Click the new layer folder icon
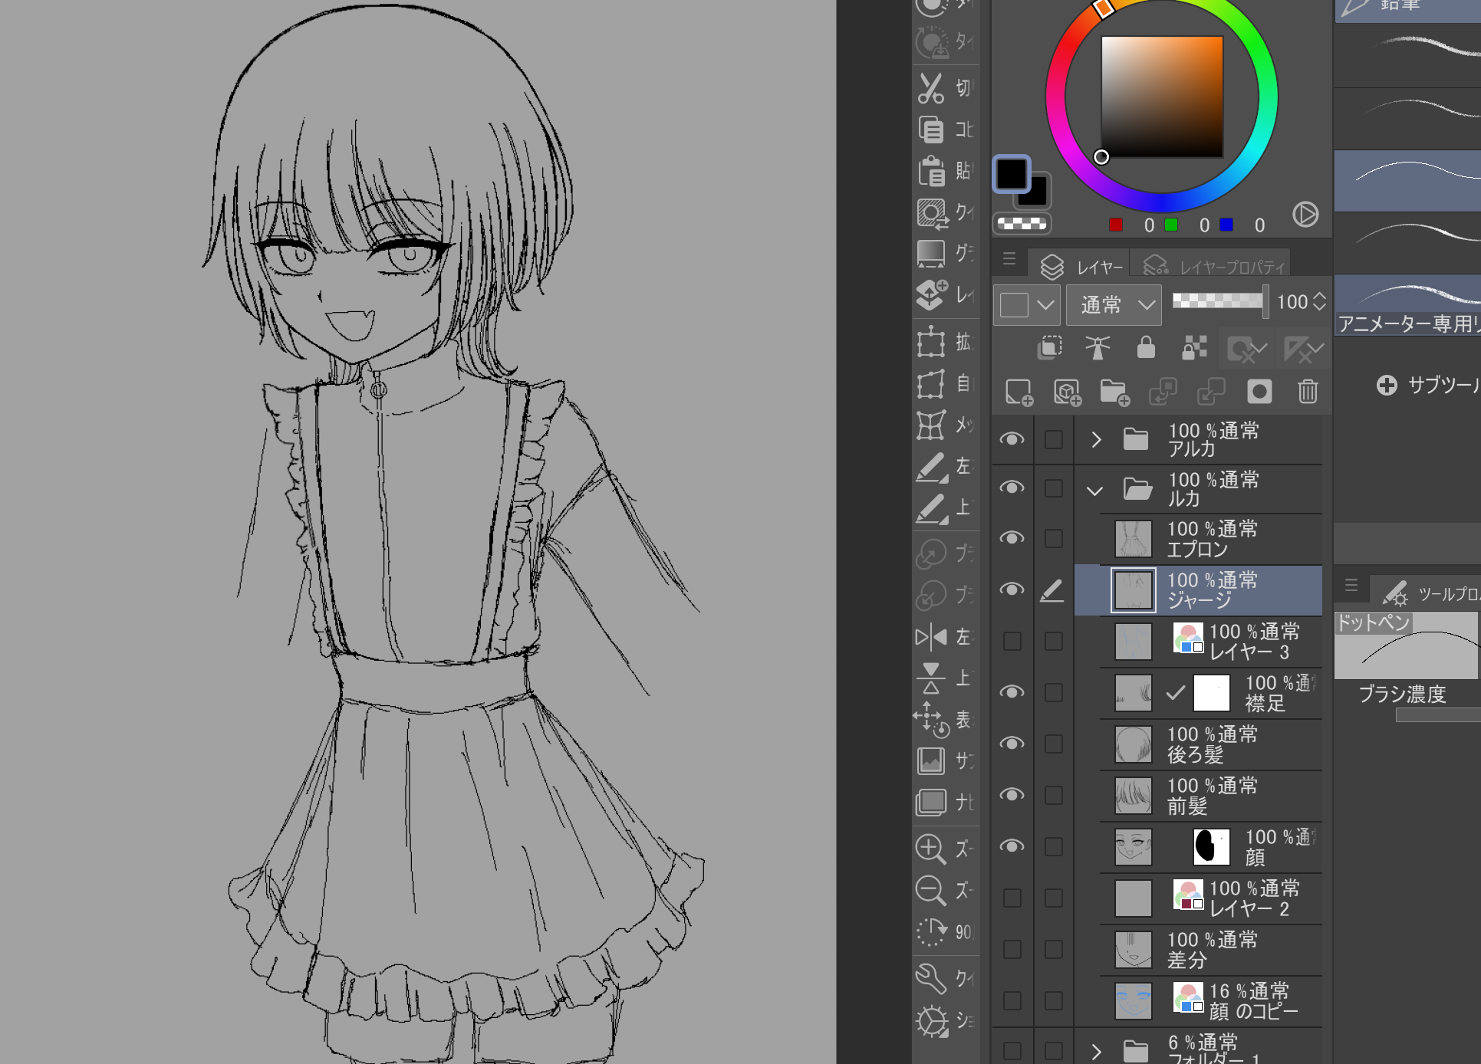1481x1064 pixels. pos(1114,392)
